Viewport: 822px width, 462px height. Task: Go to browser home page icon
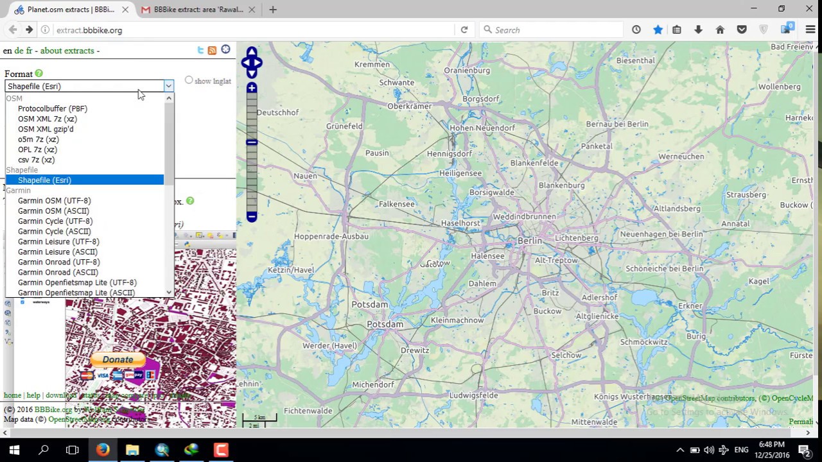pyautogui.click(x=720, y=30)
